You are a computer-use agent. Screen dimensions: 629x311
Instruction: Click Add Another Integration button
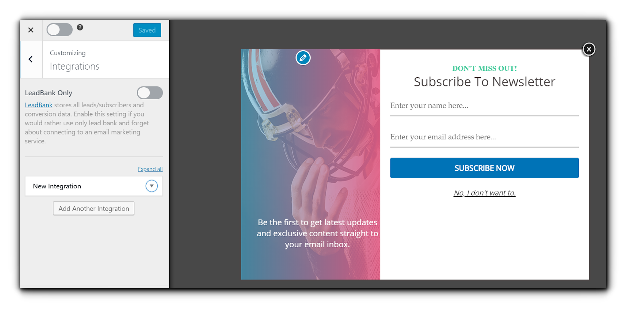94,208
